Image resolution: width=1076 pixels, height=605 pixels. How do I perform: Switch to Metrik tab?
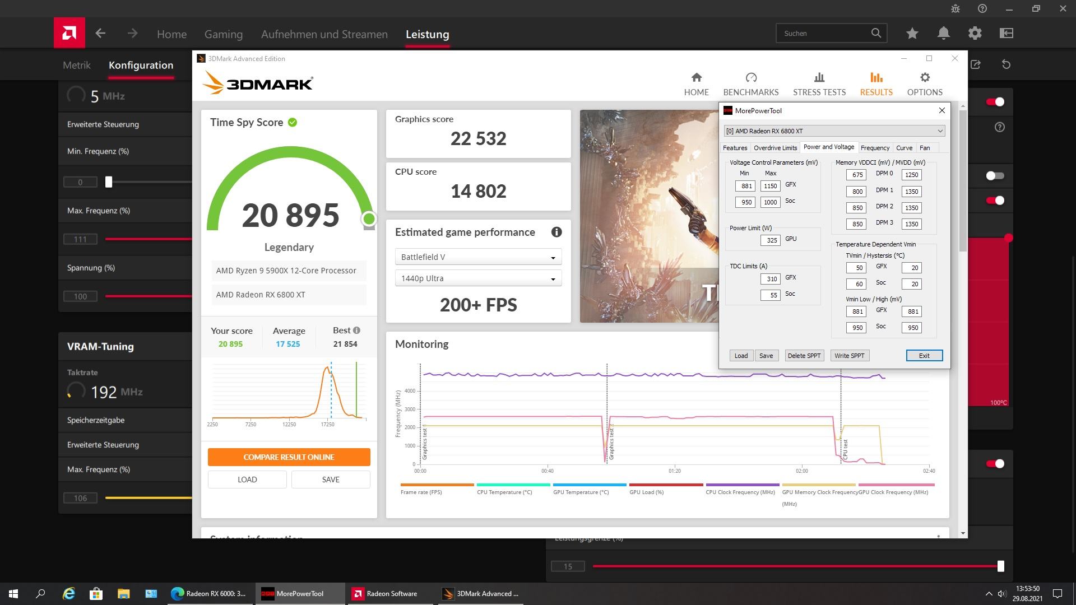[77, 65]
